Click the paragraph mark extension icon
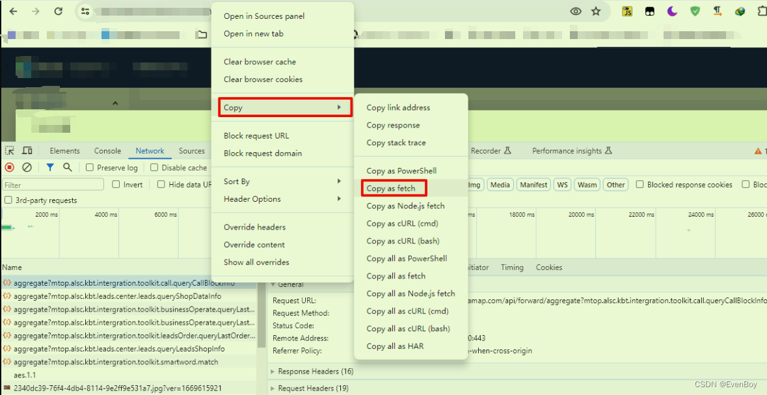Image resolution: width=767 pixels, height=395 pixels. [x=718, y=11]
